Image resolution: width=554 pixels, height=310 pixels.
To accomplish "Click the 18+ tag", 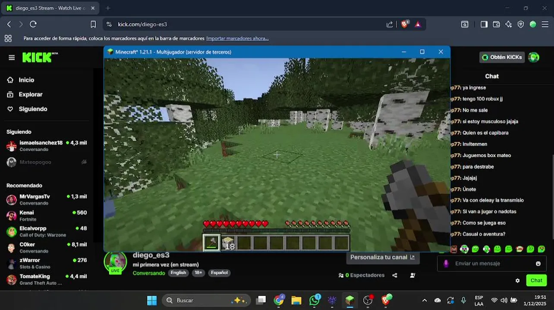I will (x=198, y=273).
